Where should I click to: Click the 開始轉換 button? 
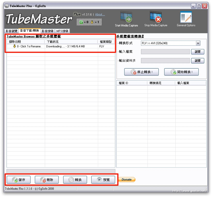point(181,72)
